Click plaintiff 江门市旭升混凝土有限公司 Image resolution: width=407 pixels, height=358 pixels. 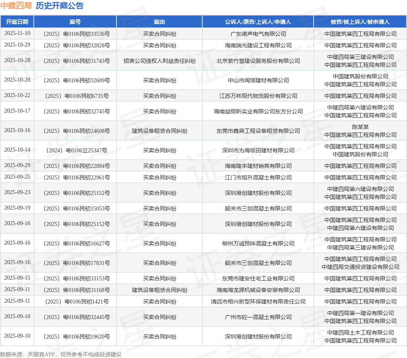(x=258, y=177)
